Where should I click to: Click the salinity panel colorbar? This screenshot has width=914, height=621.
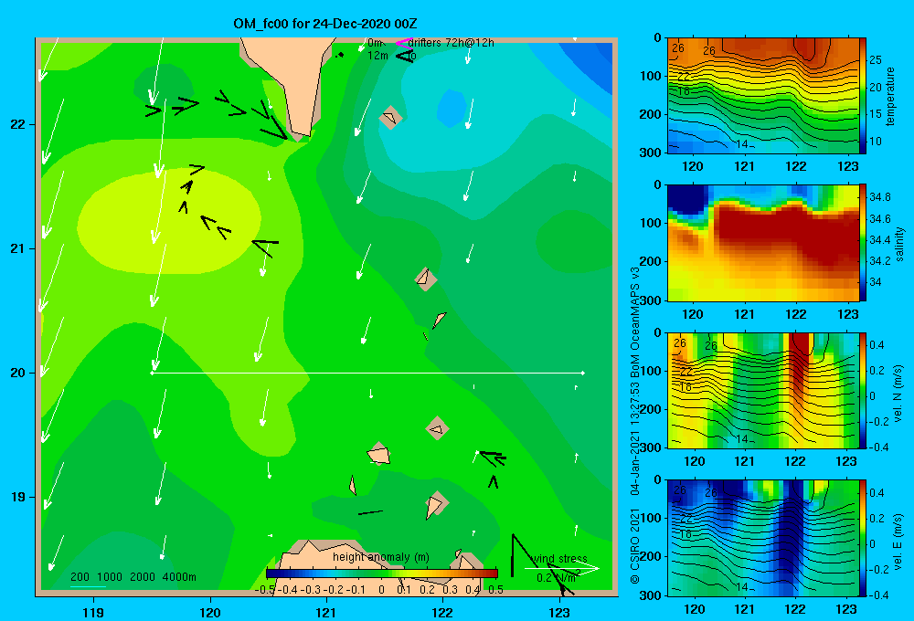click(x=863, y=243)
